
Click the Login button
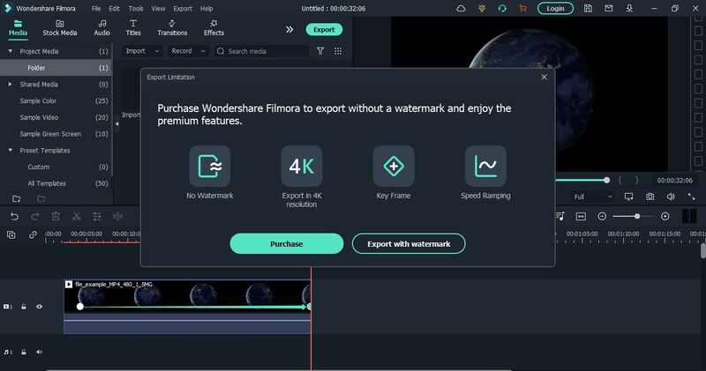tap(555, 9)
